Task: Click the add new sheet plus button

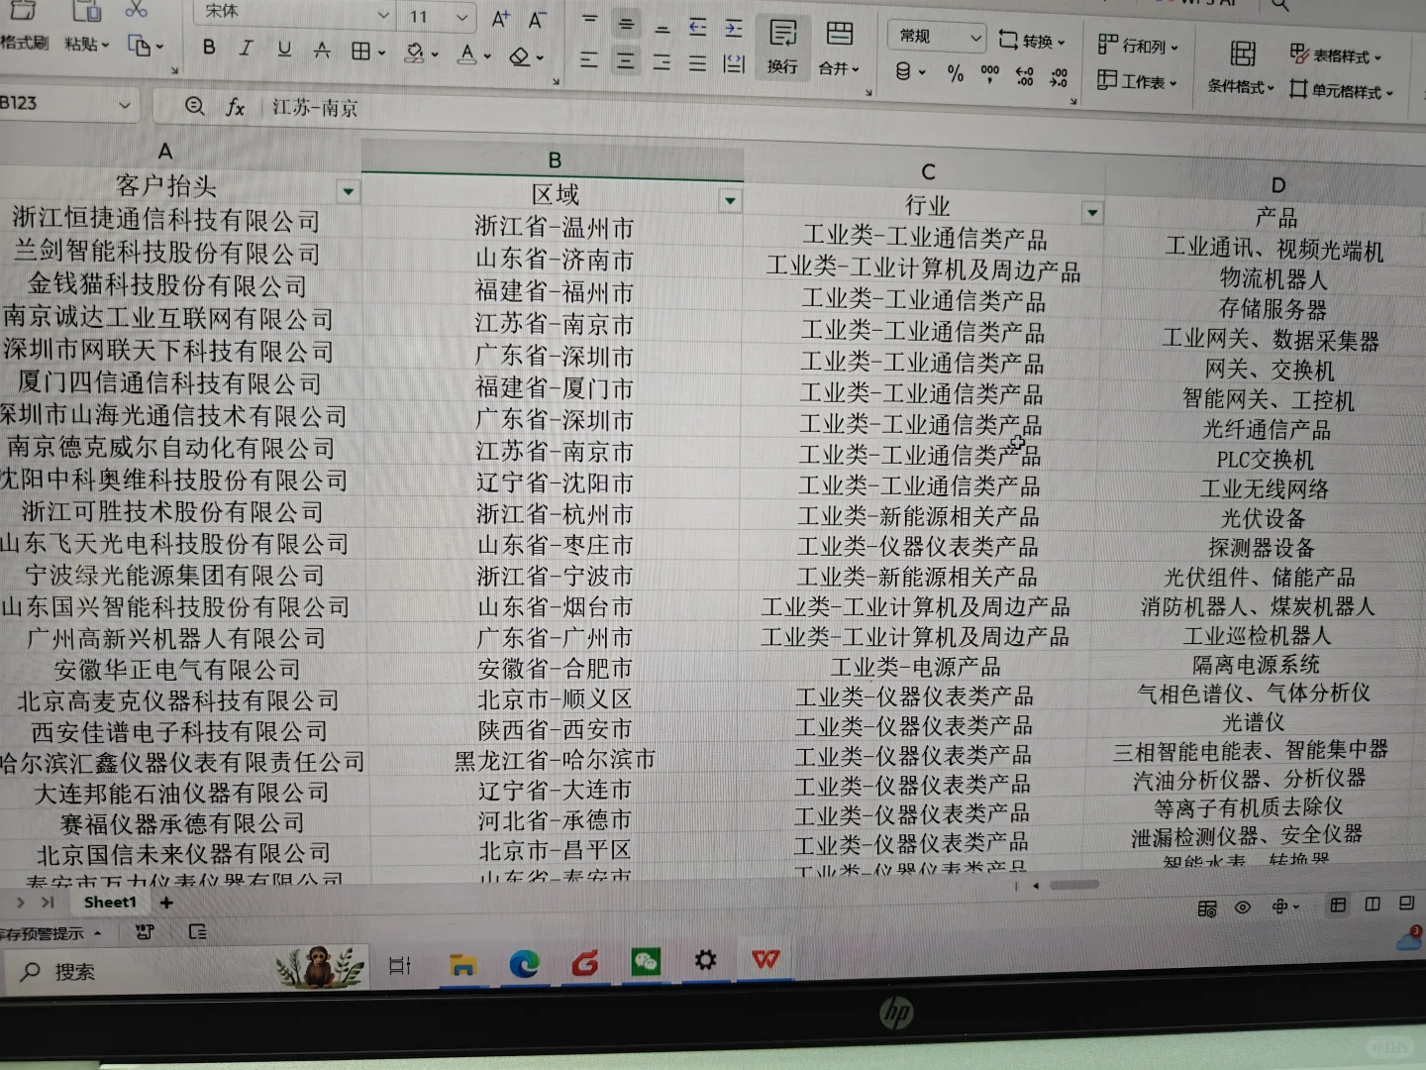Action: pos(165,902)
